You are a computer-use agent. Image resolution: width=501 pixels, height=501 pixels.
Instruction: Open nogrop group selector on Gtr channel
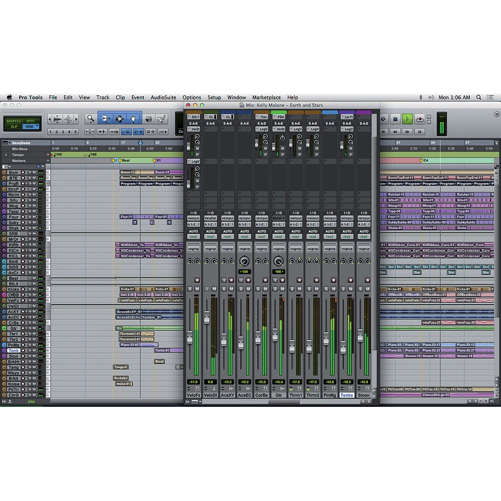[x=279, y=248]
